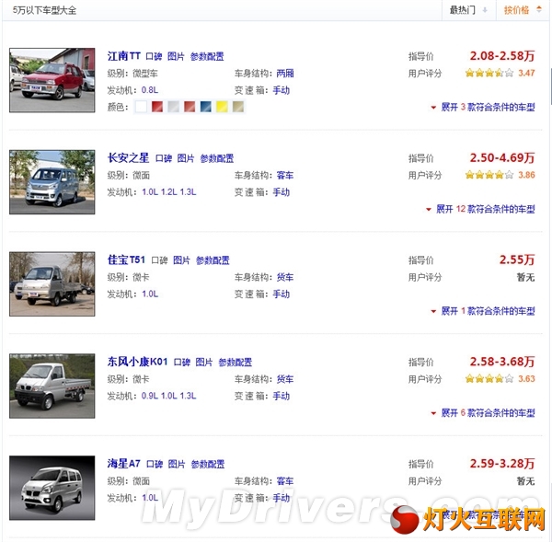Viewport: 552px width, 542px height.
Task: Click the 两厢 body structure link
Action: point(285,74)
